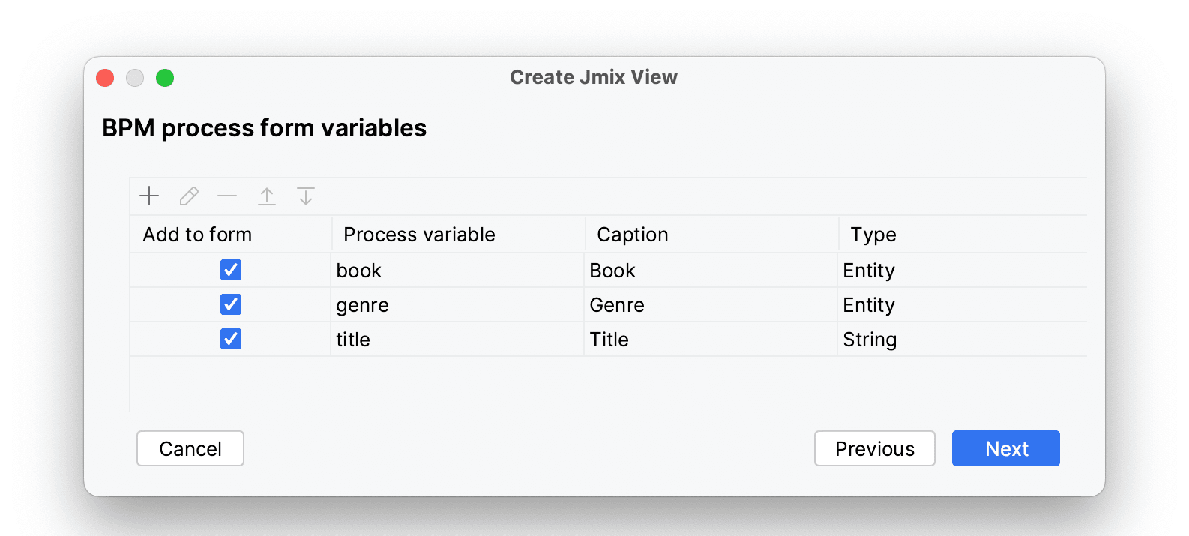Screen dimensions: 1189x536
Task: Click the Add to form column header
Action: tap(197, 235)
